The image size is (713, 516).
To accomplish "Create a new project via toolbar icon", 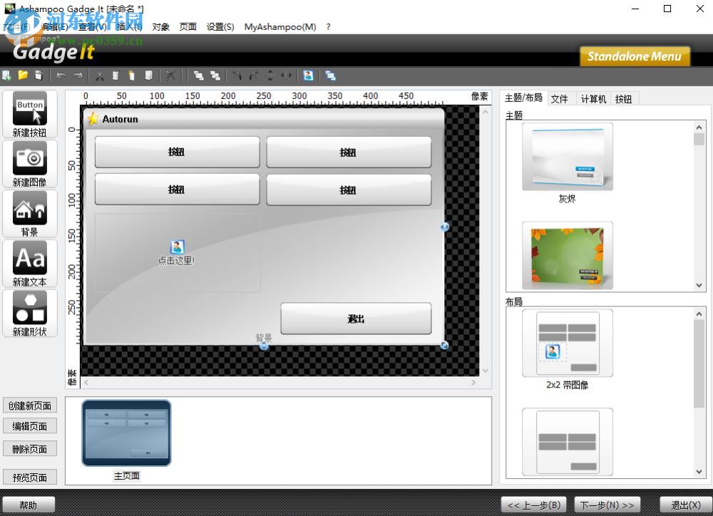I will point(6,75).
